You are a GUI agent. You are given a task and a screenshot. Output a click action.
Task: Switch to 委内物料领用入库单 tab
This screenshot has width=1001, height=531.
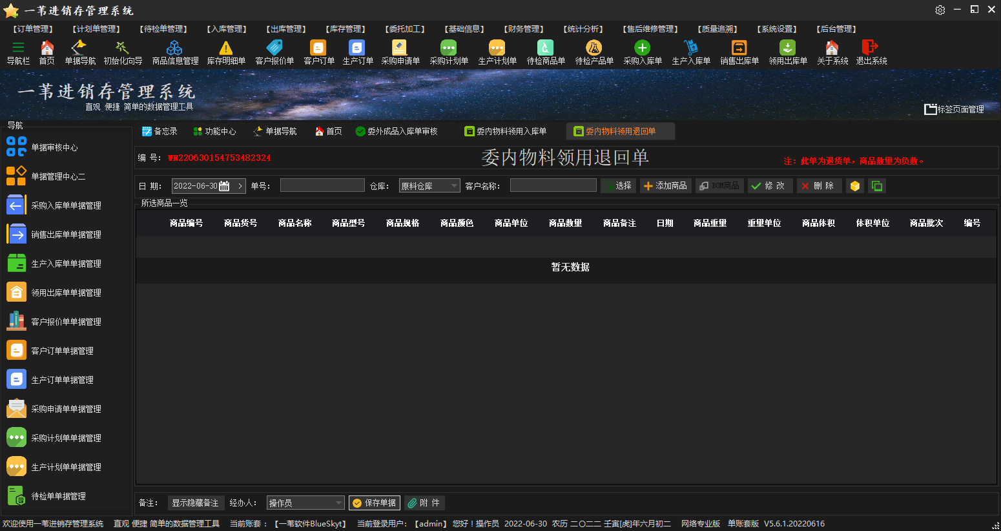pyautogui.click(x=506, y=131)
